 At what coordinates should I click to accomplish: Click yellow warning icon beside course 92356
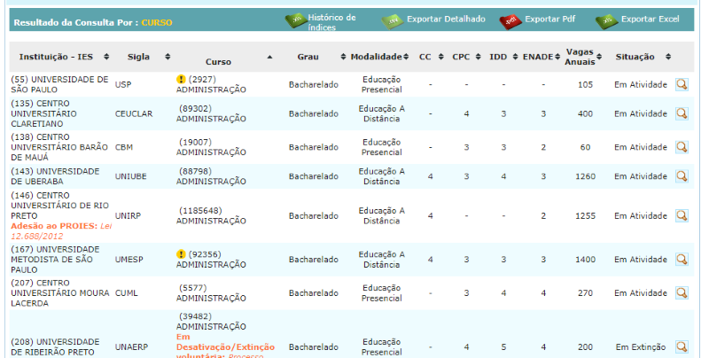(x=181, y=254)
